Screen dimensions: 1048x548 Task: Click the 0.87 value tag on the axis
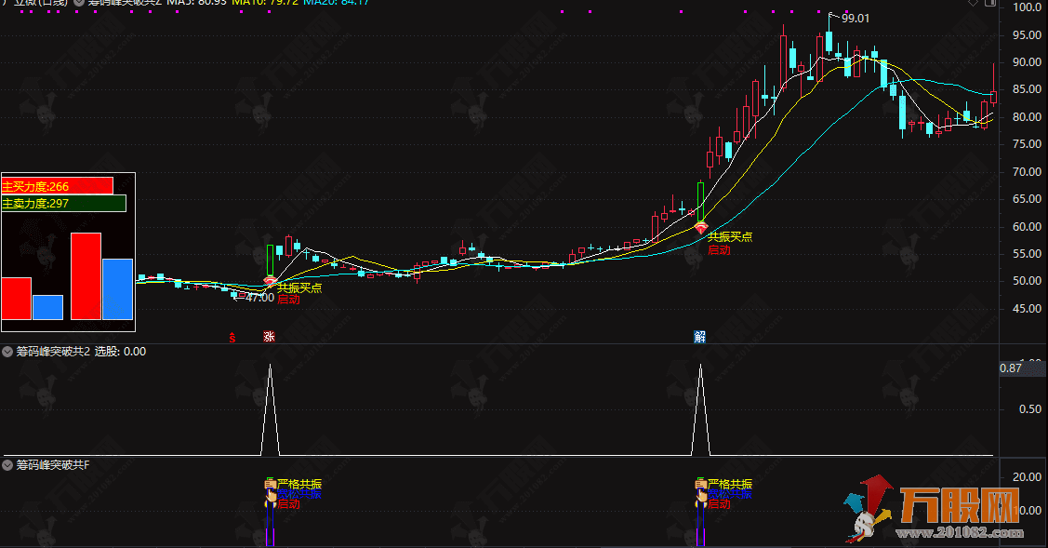coord(1011,369)
